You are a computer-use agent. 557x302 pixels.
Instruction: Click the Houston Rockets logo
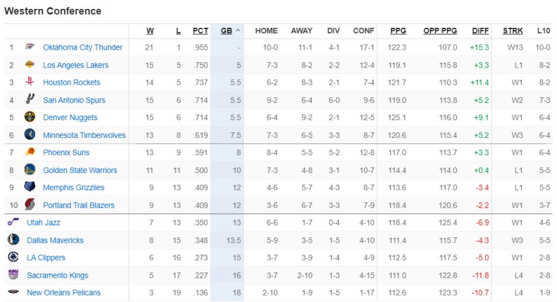coord(30,82)
